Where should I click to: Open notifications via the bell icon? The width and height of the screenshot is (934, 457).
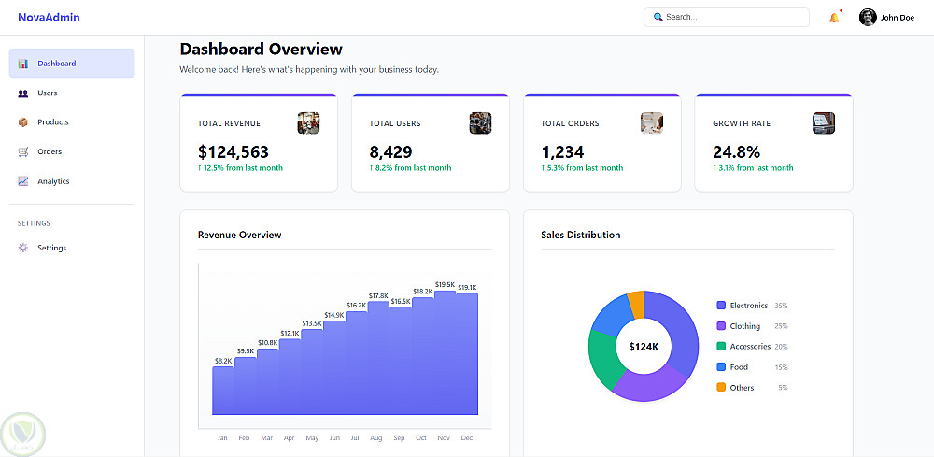coord(834,18)
